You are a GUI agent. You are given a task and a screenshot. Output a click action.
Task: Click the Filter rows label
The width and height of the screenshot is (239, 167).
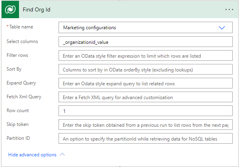[x=17, y=55]
